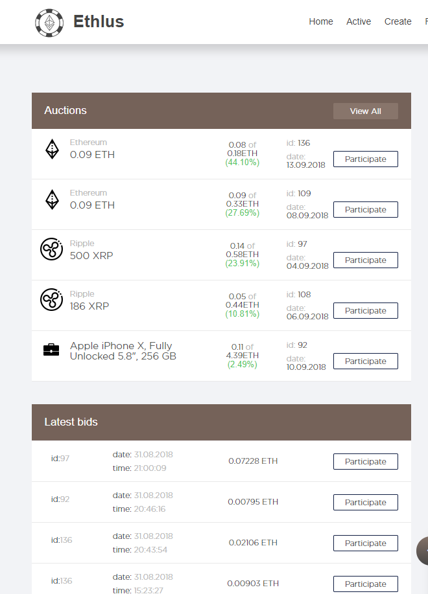
Task: Click the Ethlus brand name text
Action: coord(99,21)
